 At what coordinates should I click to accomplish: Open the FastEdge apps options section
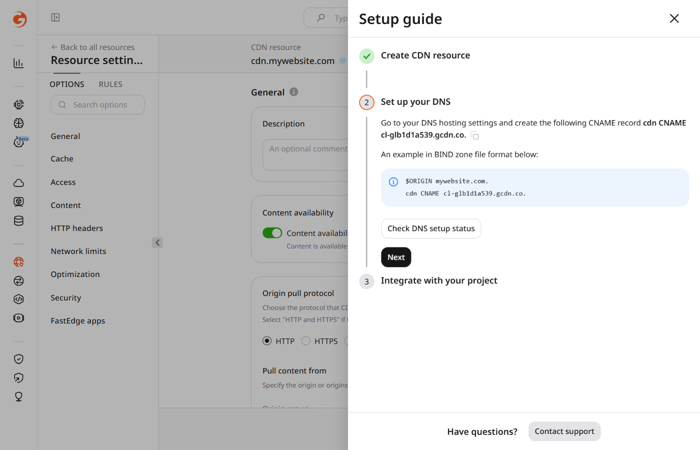coord(78,321)
